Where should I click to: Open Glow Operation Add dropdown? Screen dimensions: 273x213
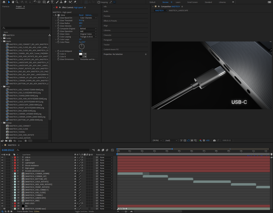88,31
